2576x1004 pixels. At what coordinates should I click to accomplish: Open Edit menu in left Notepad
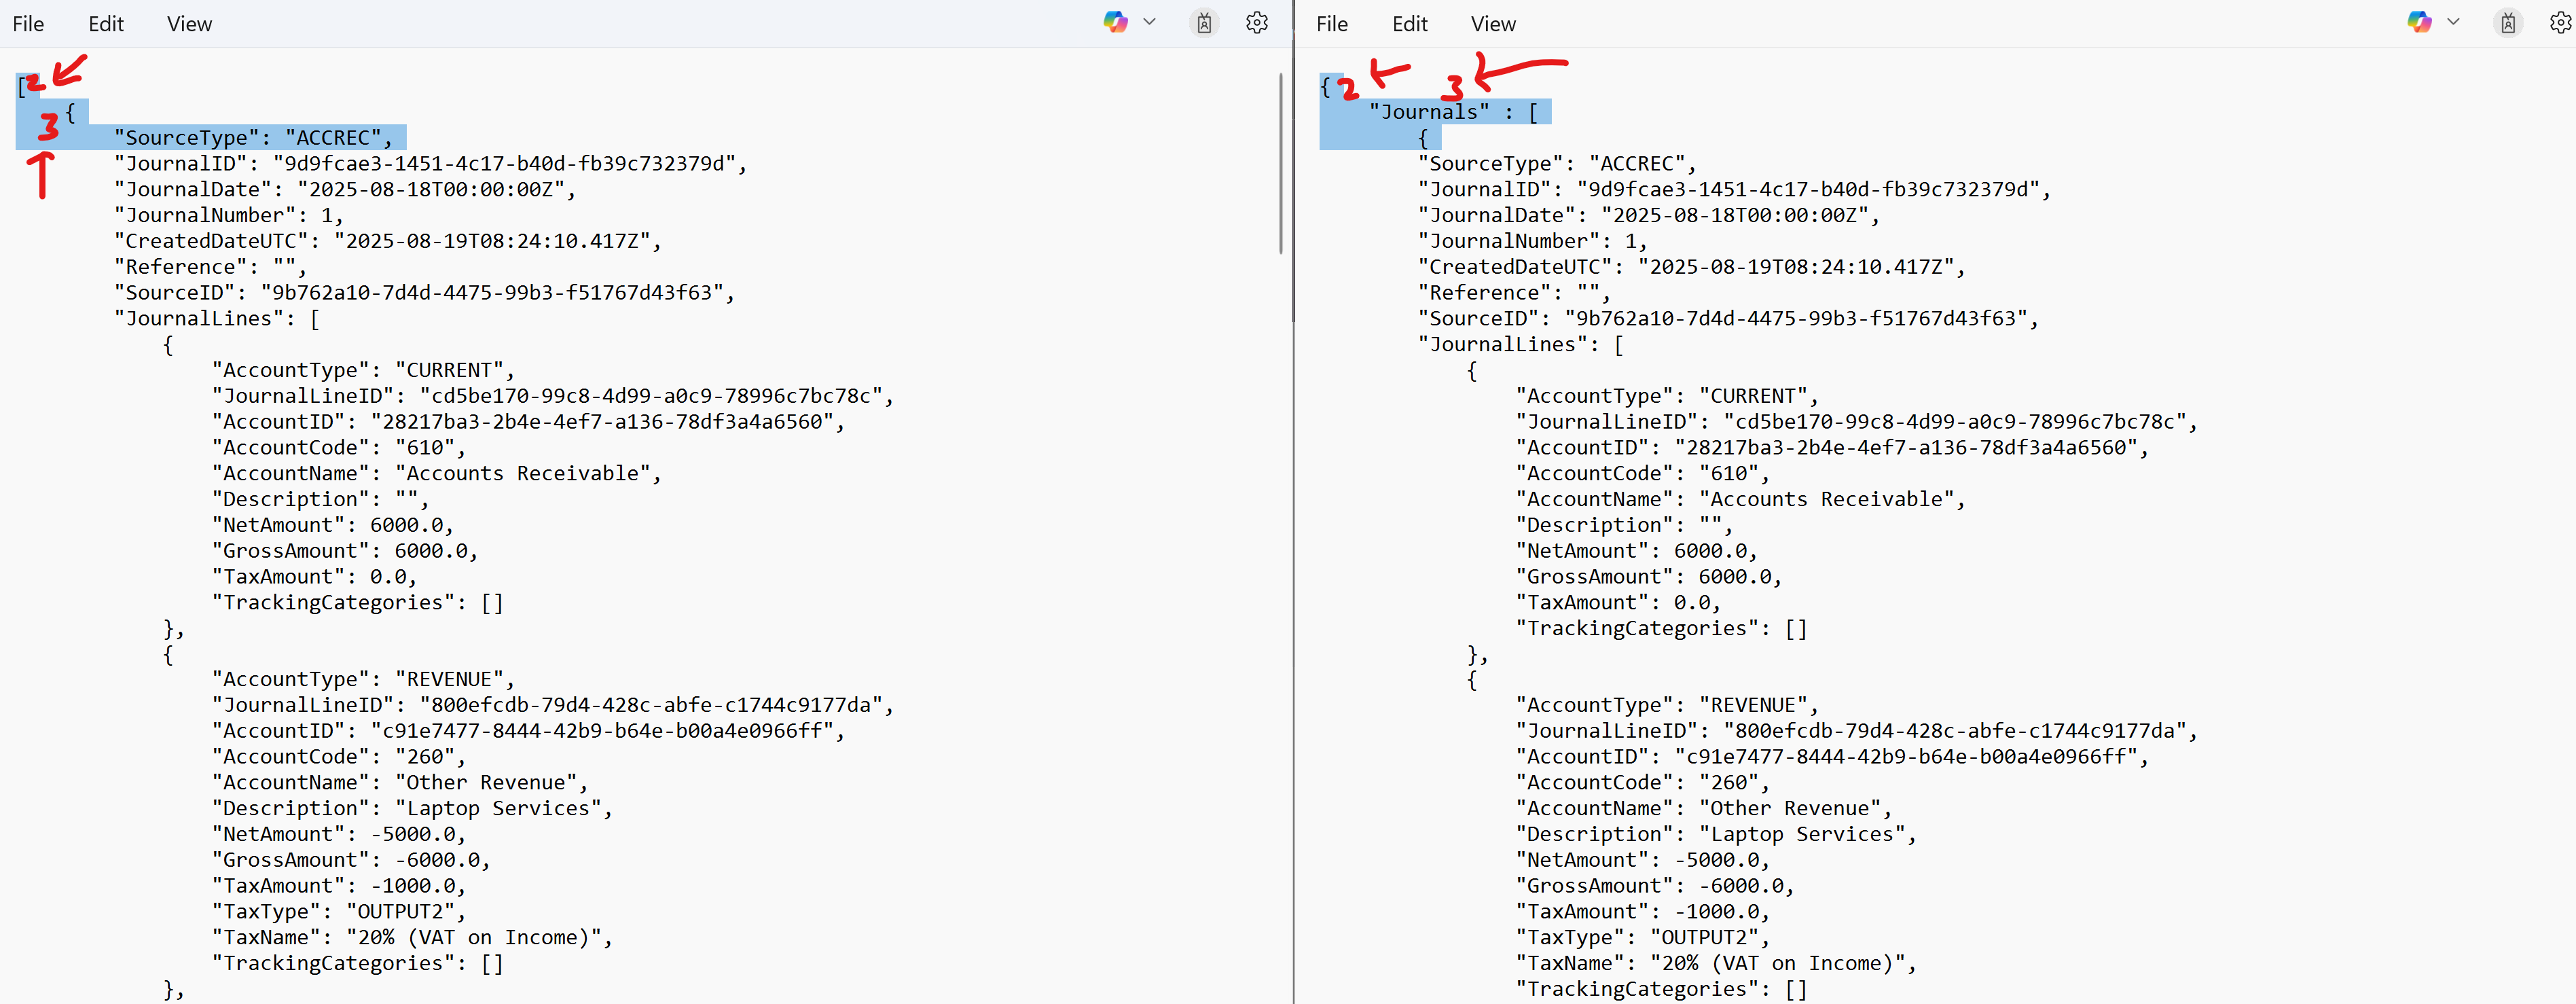pyautogui.click(x=106, y=24)
